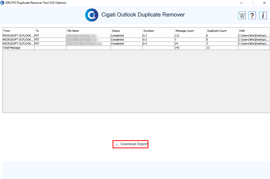Select the Duplicate Count column header
This screenshot has height=179, width=270.
point(222,31)
